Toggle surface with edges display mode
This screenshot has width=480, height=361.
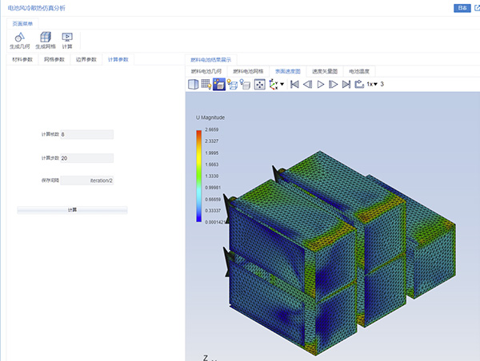[218, 84]
